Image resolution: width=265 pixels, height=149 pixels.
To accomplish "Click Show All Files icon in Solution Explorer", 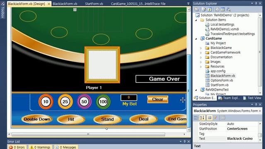I will 204,10.
